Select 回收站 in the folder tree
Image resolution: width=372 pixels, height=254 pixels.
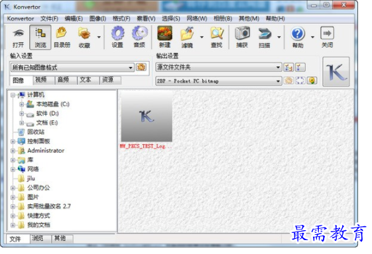click(x=36, y=132)
